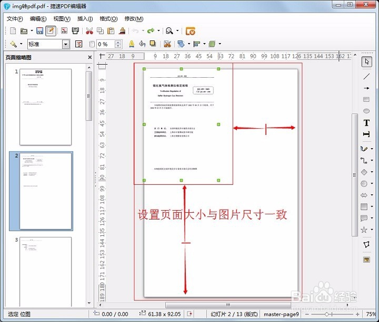Open the 格式(O) menu
The width and height of the screenshot is (379, 322).
point(108,19)
